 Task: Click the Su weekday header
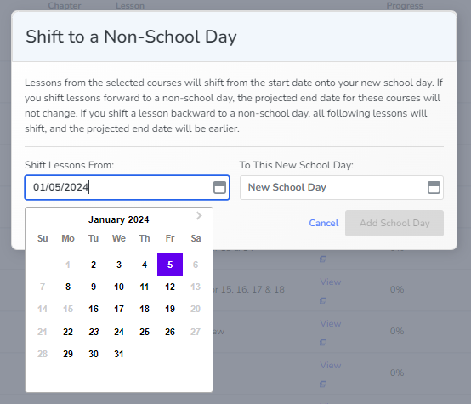[x=43, y=238]
